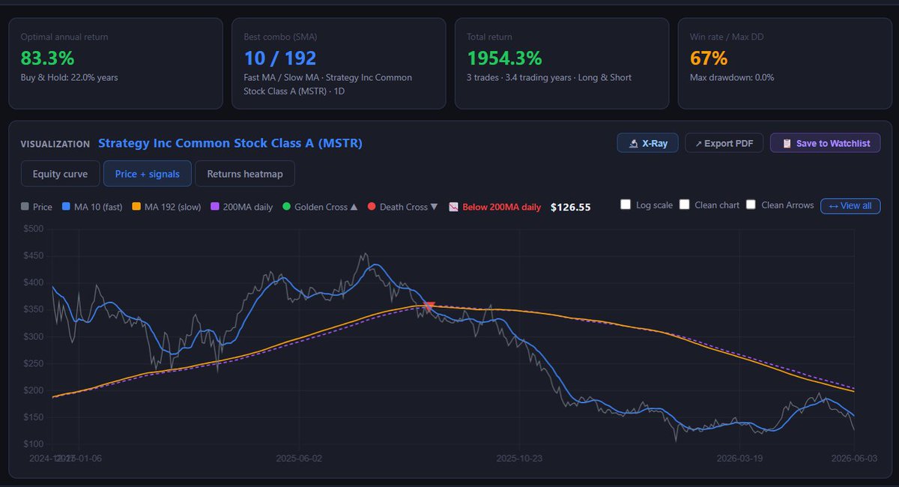Switch to Equity curve tab
This screenshot has height=487, width=899.
[60, 174]
